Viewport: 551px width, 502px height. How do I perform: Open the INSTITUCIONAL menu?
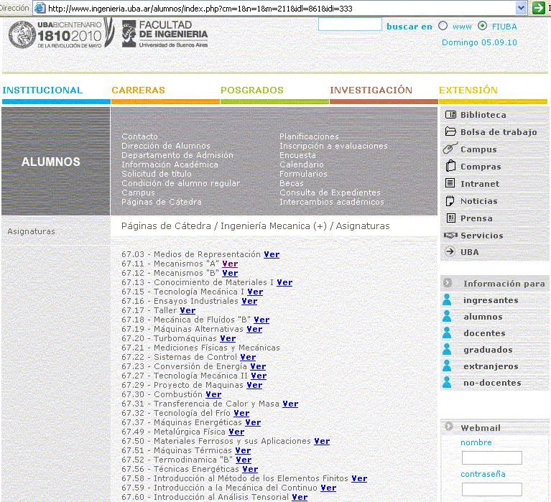coord(42,90)
